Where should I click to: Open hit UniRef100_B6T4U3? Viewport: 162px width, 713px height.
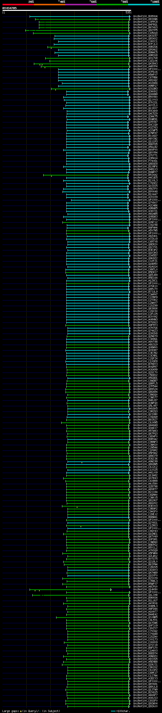[145, 27]
